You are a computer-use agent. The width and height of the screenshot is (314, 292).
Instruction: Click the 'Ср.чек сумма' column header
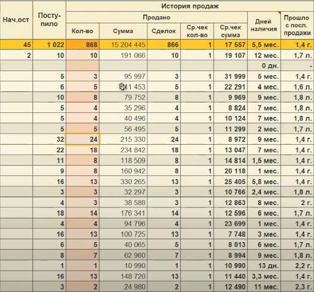coord(231,31)
